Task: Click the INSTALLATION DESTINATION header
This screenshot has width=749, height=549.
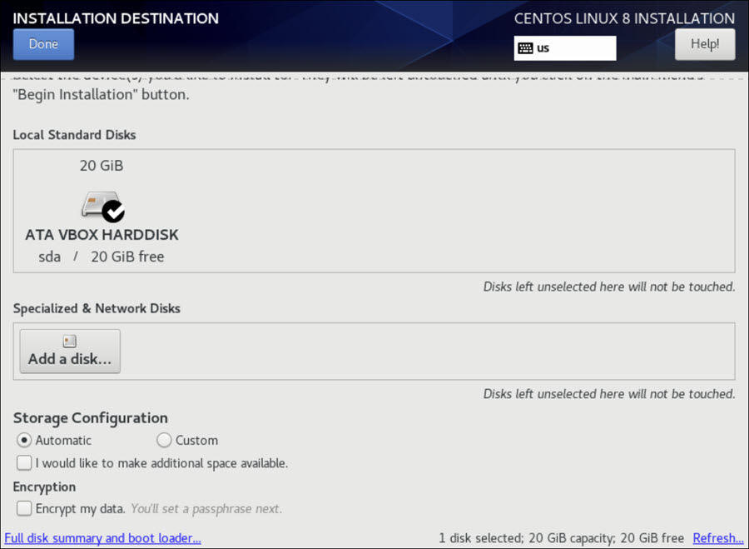Action: [x=116, y=17]
